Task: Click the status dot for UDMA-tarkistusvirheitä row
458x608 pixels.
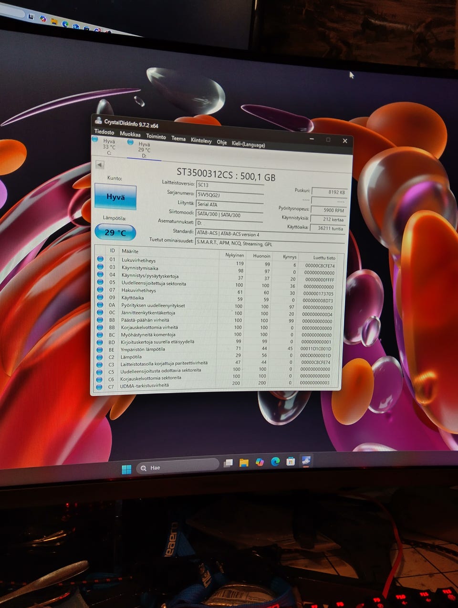Action: click(99, 386)
